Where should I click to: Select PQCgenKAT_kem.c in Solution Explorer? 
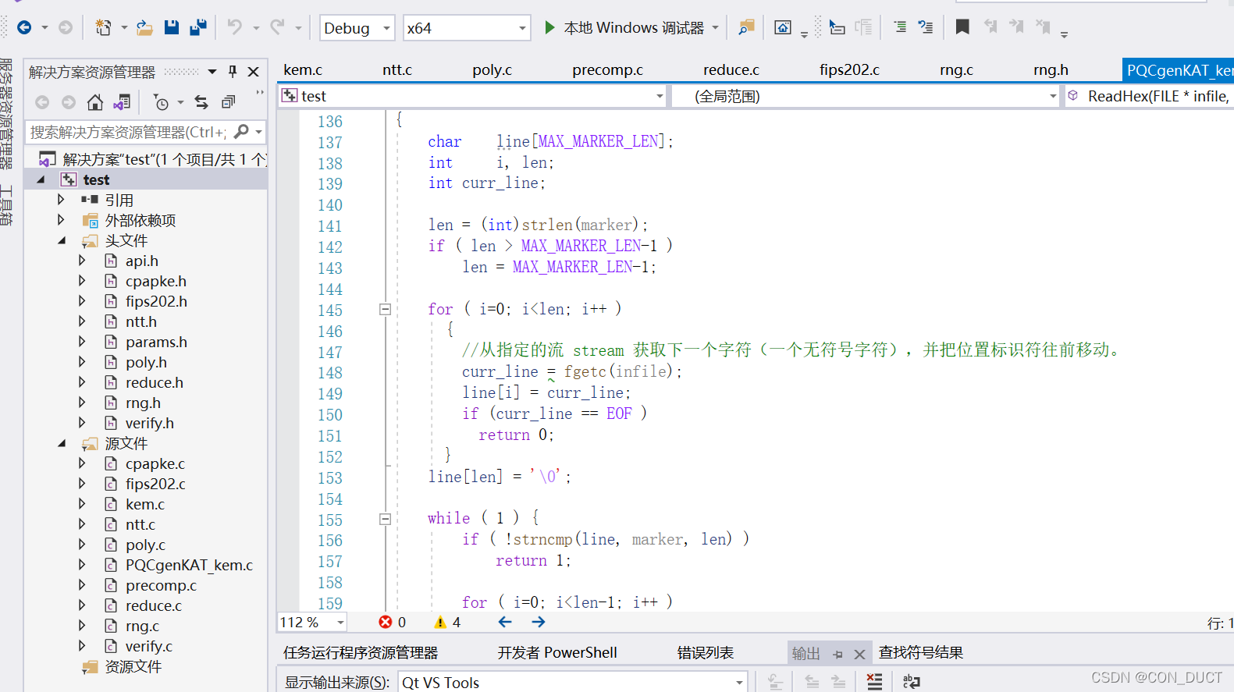[189, 565]
